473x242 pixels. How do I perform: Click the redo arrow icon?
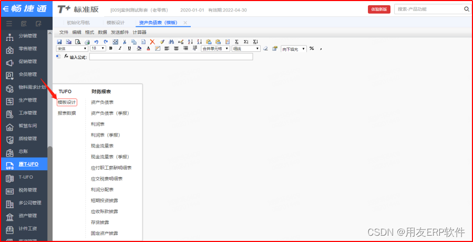coord(106,42)
